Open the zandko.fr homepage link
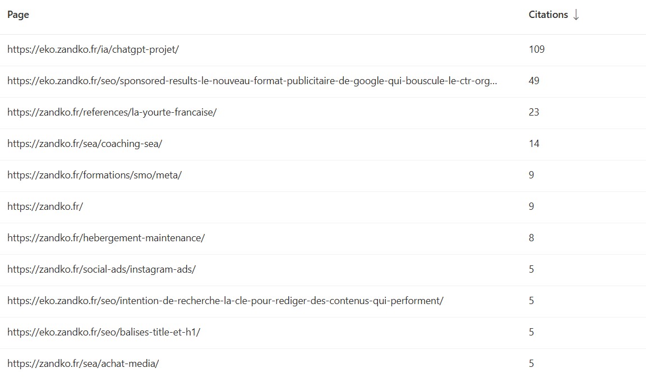This screenshot has height=377, width=646. pyautogui.click(x=46, y=206)
